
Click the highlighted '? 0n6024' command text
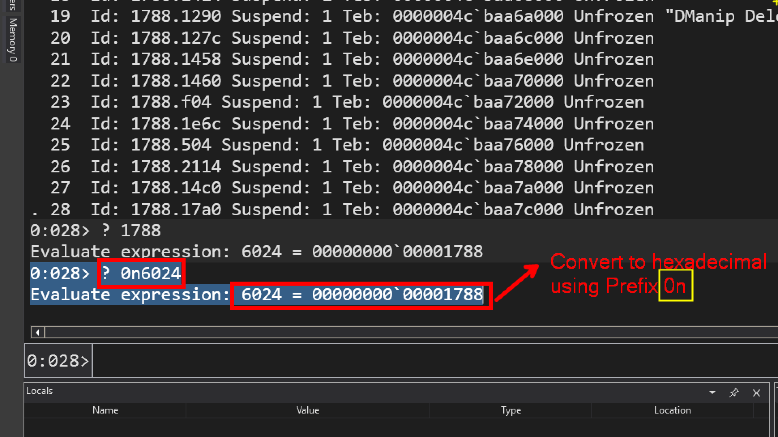tap(141, 274)
